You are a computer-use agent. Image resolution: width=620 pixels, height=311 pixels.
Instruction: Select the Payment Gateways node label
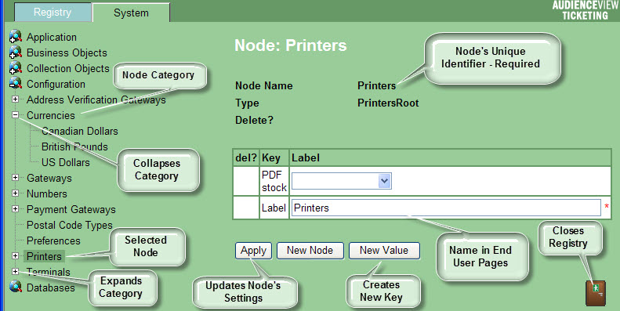click(x=71, y=209)
